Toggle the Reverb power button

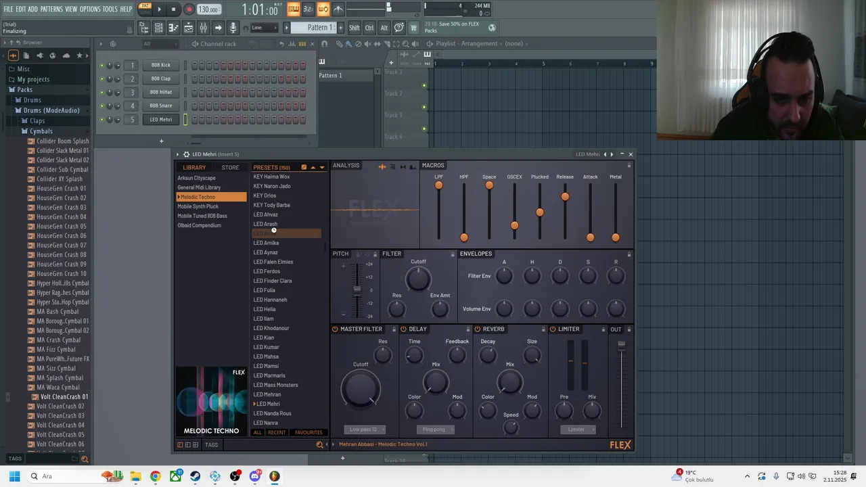[x=478, y=329]
